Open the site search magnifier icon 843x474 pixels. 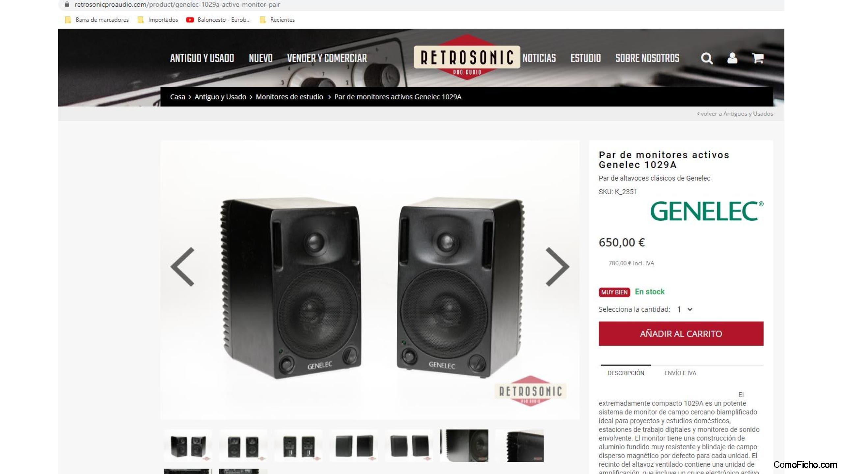[707, 58]
